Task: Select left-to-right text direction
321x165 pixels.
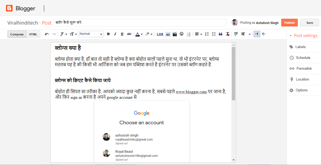Action: 257,34
